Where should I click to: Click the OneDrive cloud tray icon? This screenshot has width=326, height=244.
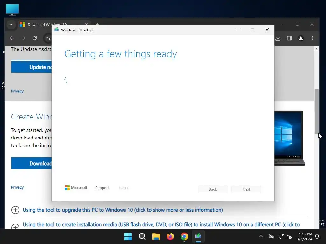(x=271, y=236)
